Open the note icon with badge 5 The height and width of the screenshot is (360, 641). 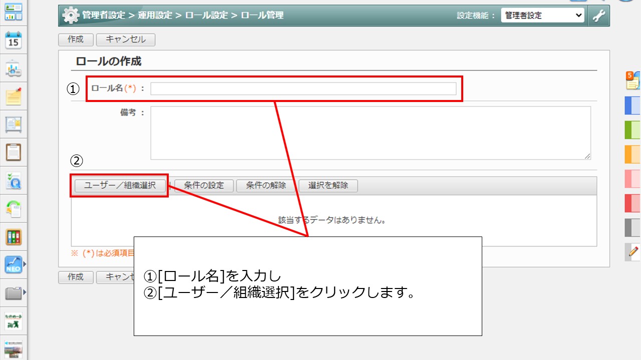coord(633,80)
